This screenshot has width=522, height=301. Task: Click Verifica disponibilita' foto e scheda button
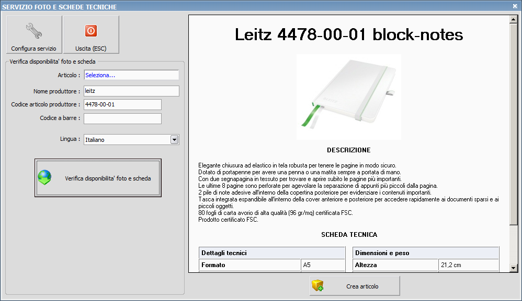[98, 178]
